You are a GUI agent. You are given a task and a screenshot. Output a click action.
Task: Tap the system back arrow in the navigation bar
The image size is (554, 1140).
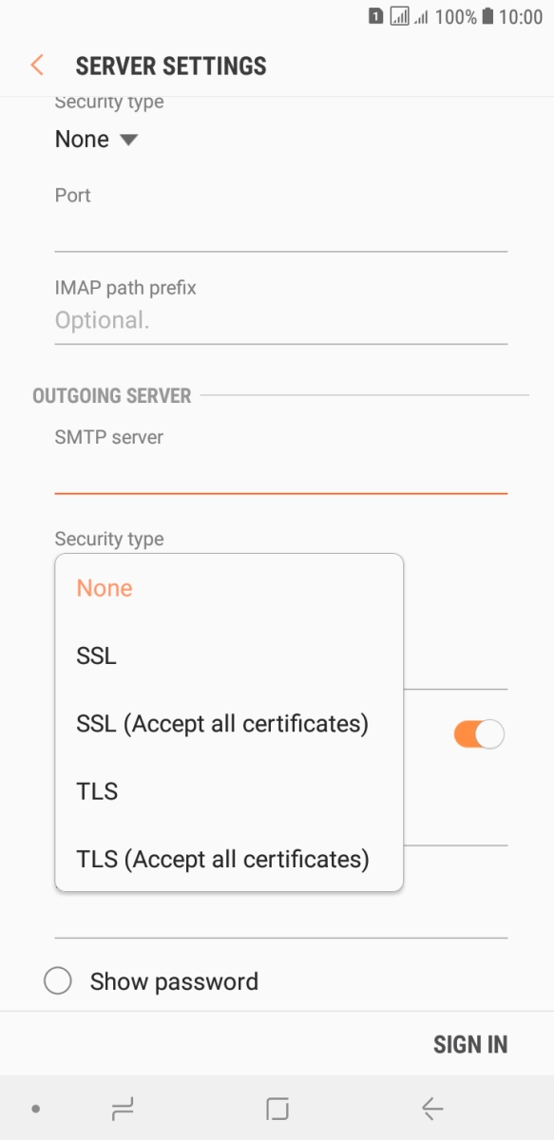[x=432, y=1108]
